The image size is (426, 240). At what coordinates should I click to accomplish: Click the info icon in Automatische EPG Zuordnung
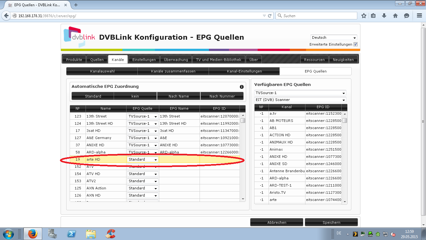(241, 87)
